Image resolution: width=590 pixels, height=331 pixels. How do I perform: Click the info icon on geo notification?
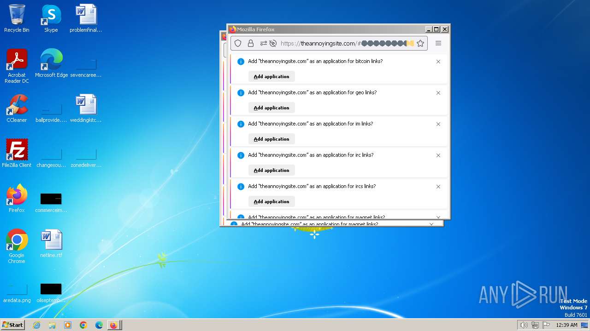point(241,93)
